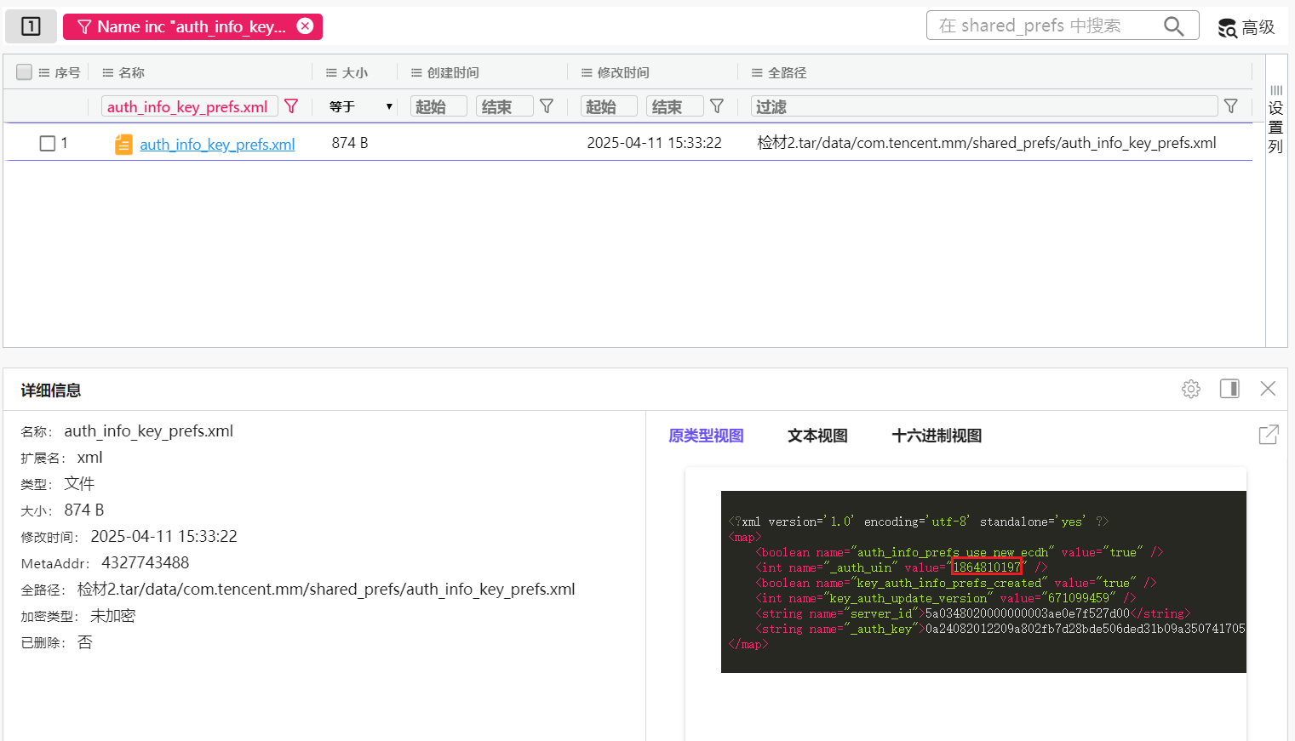Toggle the detail panel layout icon
The image size is (1295, 741).
coord(1229,389)
